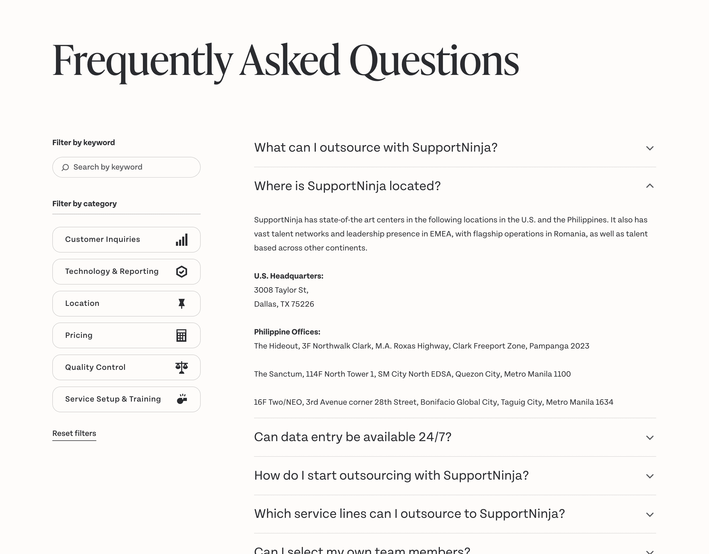Expand 'What can I outsource with SupportNinja?' chevron
This screenshot has width=709, height=554.
point(650,148)
